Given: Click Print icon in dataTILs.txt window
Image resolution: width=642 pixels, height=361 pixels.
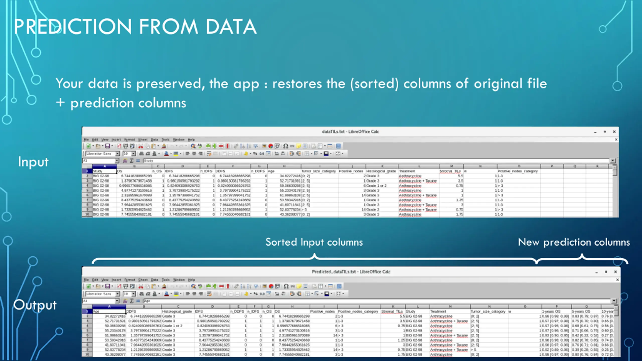Looking at the screenshot, I should (x=126, y=146).
